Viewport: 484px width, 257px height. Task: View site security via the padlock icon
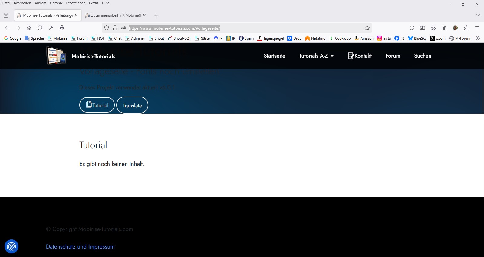point(115,28)
